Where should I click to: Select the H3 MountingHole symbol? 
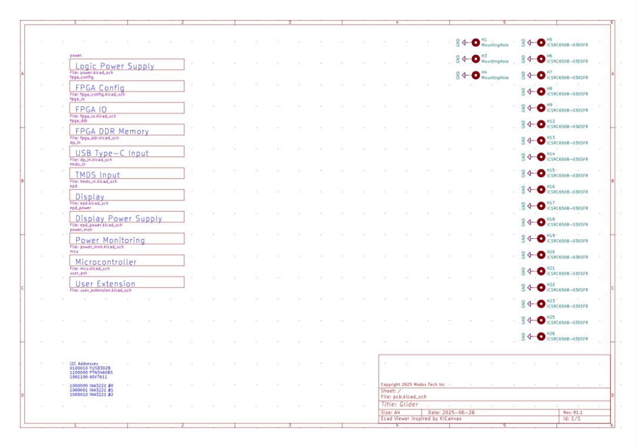tap(476, 59)
